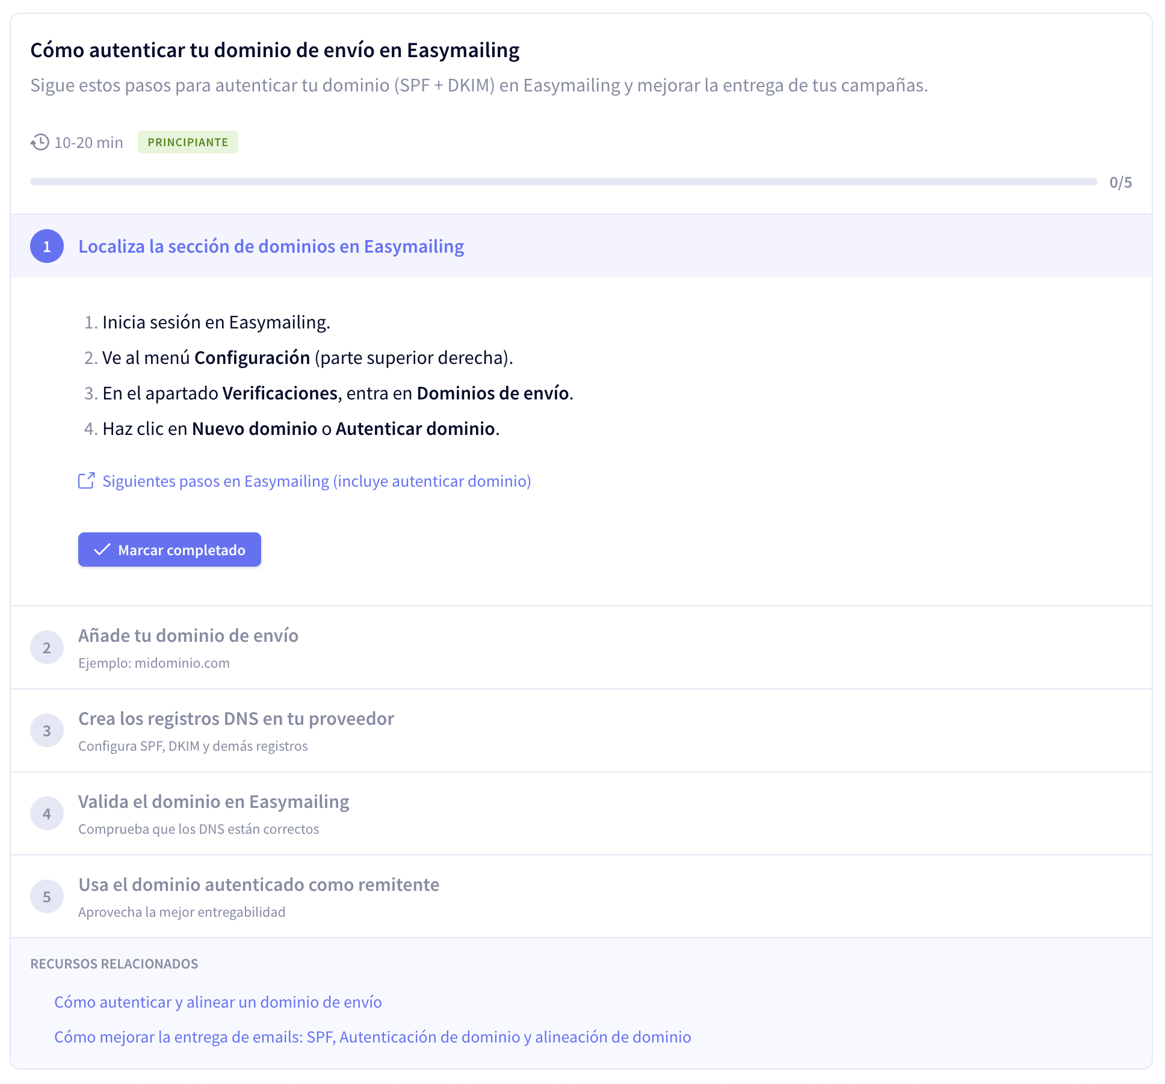Click the subtitle Sigue estos pasos para autenticar

point(479,85)
